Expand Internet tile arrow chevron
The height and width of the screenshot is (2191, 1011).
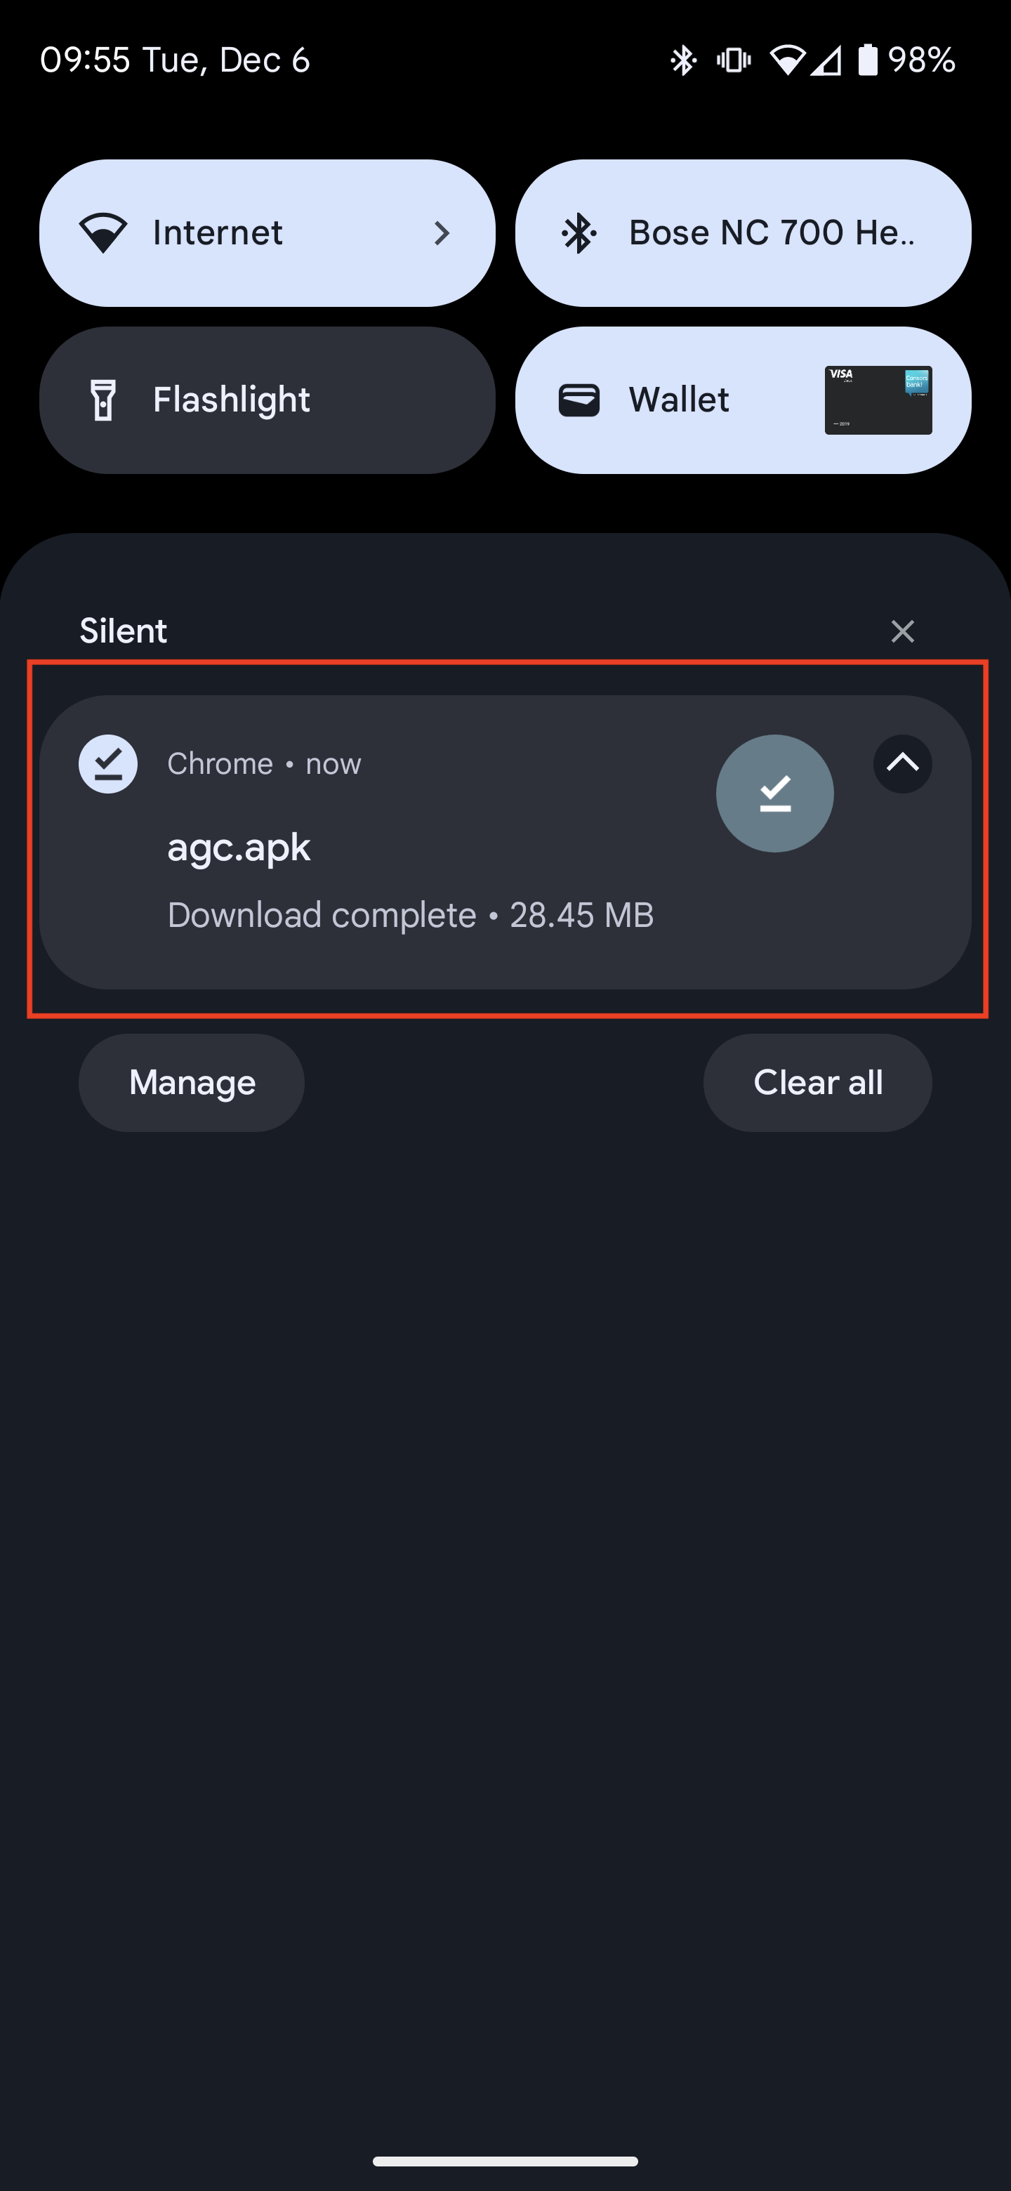(442, 233)
